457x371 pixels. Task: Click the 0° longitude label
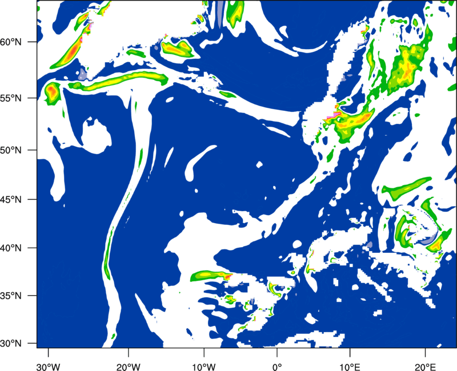[x=277, y=367]
